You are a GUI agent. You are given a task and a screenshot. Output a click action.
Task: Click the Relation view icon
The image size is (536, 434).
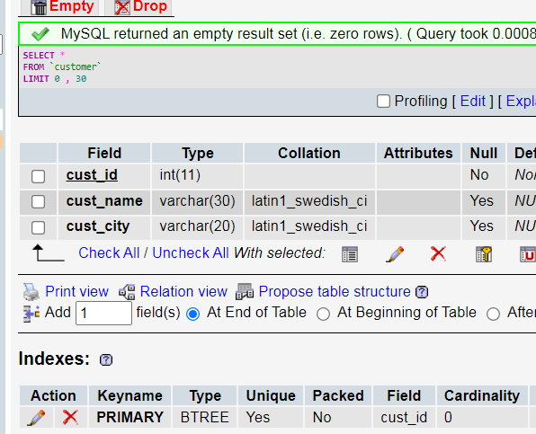(127, 292)
